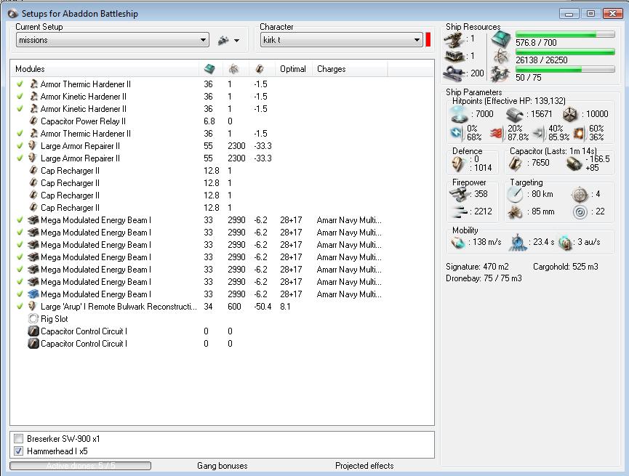Click the warp speed icon showing 3 au/s
This screenshot has width=629, height=476.
[x=565, y=242]
